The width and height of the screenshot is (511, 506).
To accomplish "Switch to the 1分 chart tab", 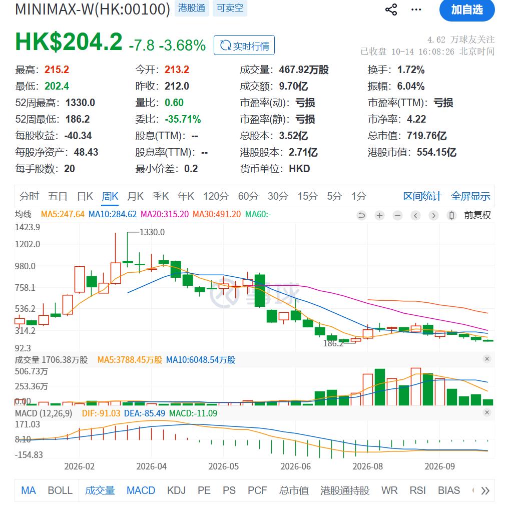I will pyautogui.click(x=359, y=197).
